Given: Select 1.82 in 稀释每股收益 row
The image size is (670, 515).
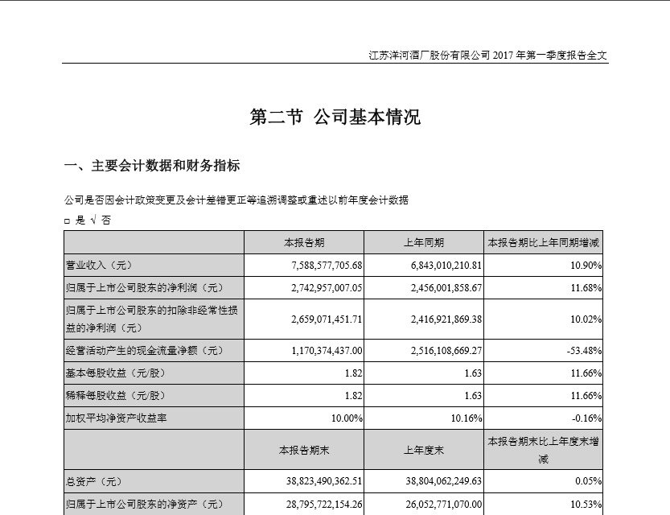Looking at the screenshot, I should click(354, 396).
